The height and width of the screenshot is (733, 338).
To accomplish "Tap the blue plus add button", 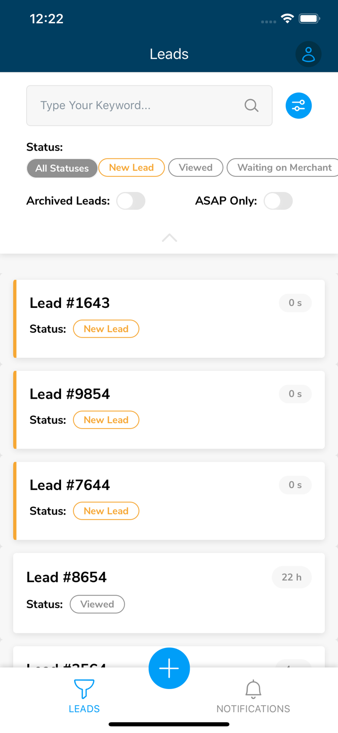I will click(169, 668).
